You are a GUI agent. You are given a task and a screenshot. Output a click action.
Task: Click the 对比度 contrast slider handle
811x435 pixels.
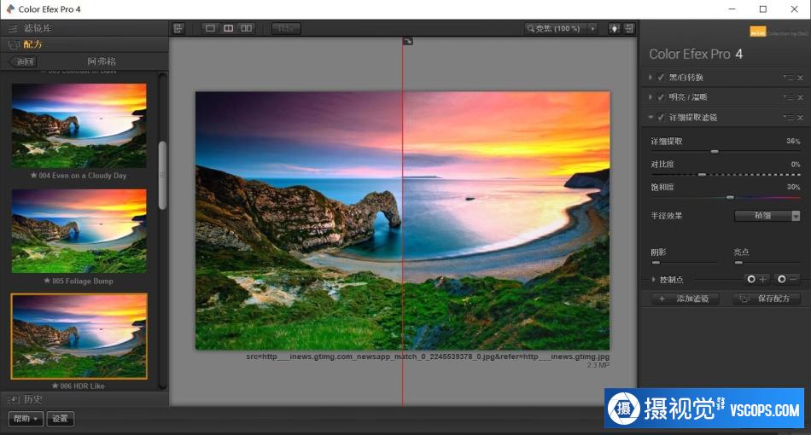pos(702,175)
